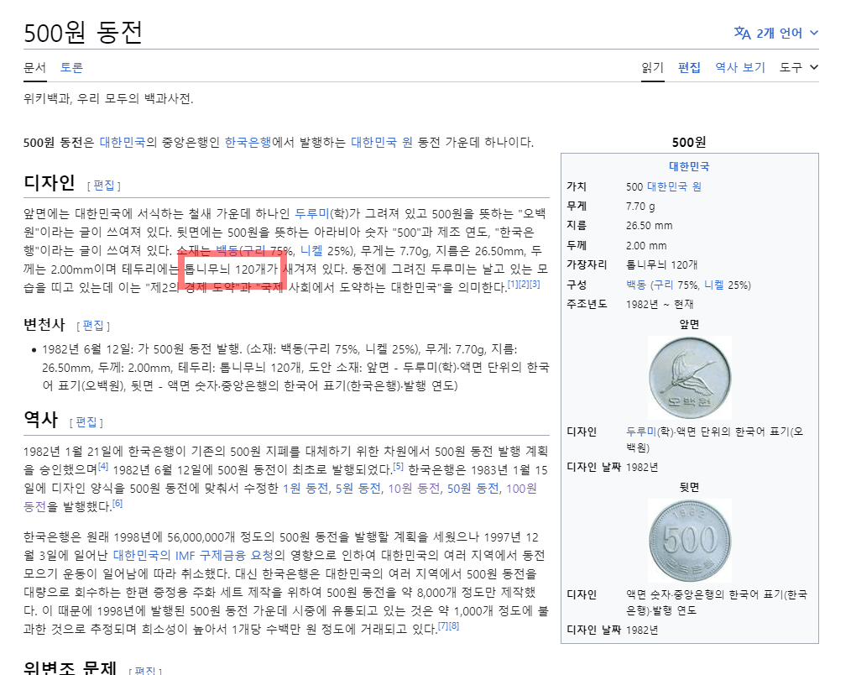Select the 7.70 g weight value in infobox
The width and height of the screenshot is (851, 675).
(640, 207)
